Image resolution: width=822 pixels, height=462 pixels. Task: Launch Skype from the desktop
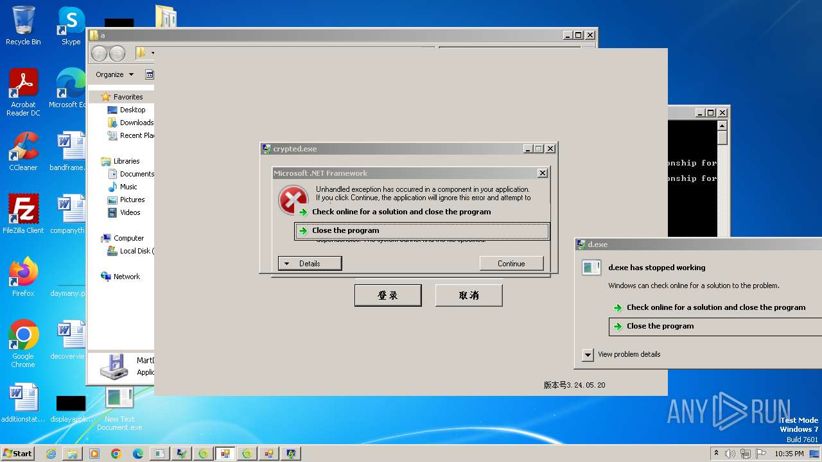[71, 26]
